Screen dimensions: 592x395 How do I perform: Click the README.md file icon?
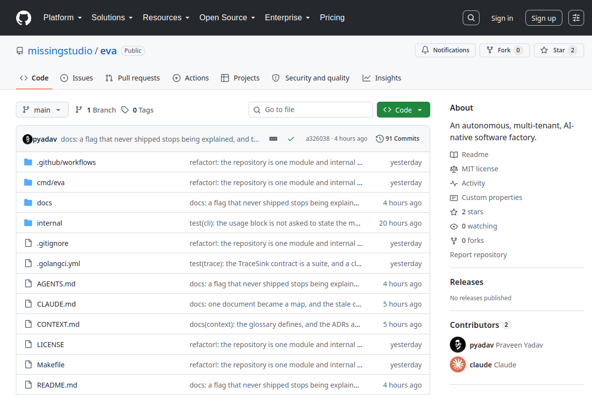(28, 385)
